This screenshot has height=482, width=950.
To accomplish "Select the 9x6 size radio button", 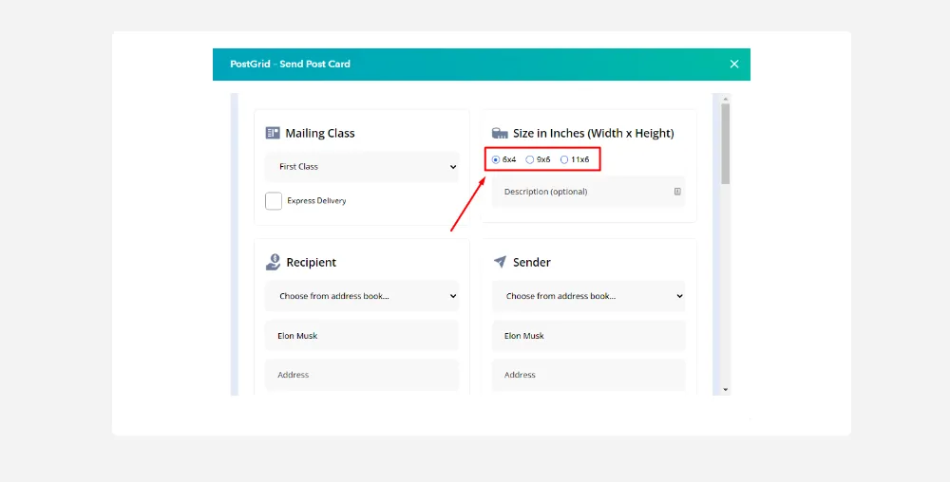I will (530, 159).
